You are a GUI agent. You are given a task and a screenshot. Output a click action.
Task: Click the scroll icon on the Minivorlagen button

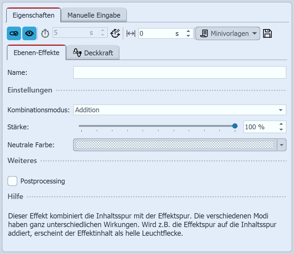coord(205,33)
